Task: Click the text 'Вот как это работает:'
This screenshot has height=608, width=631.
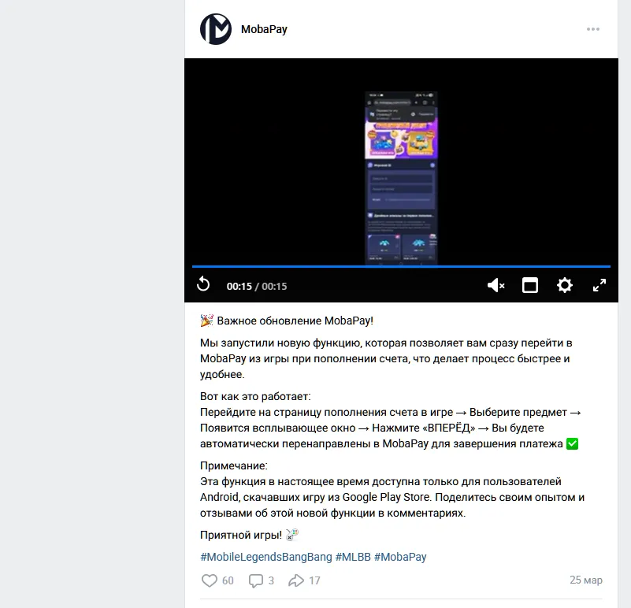Action: coord(255,396)
